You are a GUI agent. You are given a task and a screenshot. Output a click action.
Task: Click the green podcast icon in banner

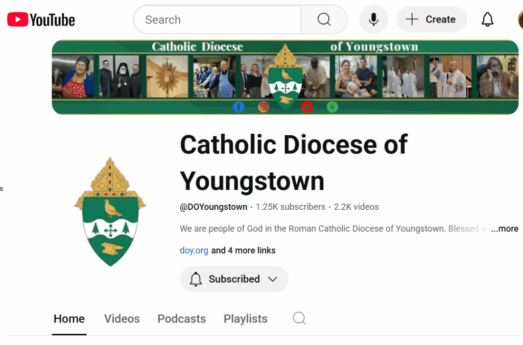(332, 107)
